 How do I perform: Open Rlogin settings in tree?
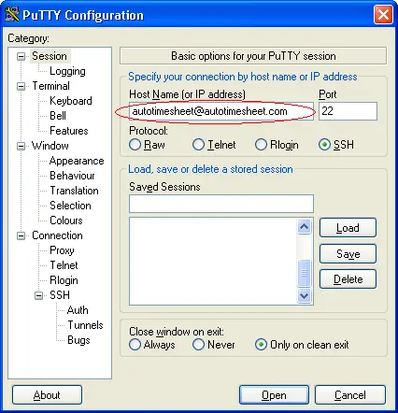click(64, 280)
